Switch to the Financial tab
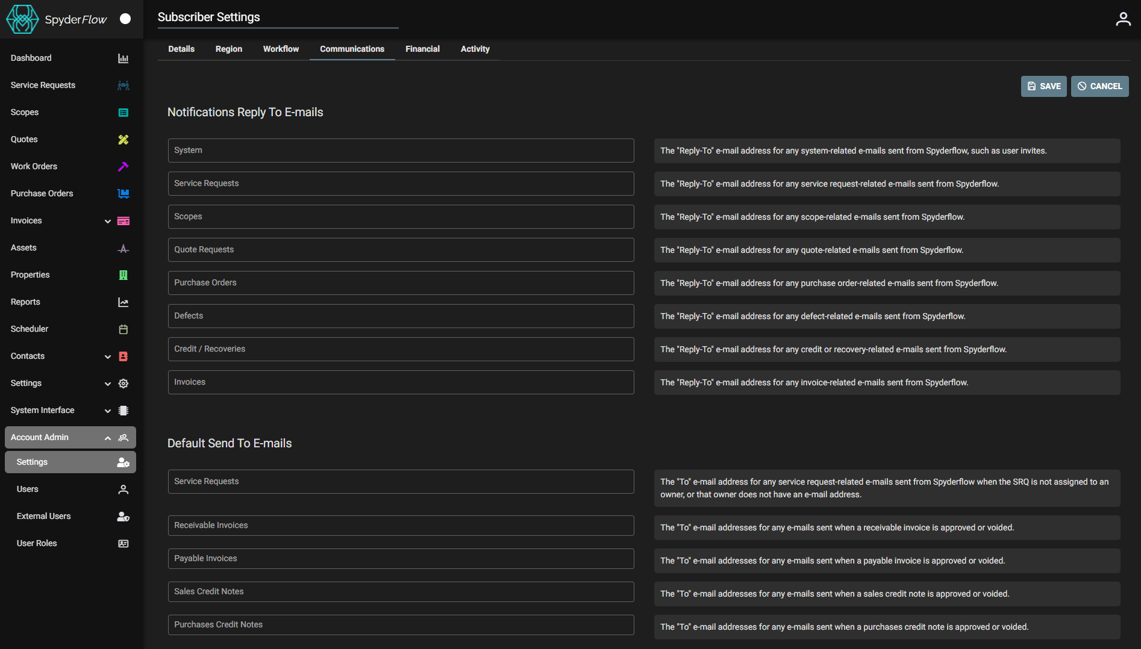1141x649 pixels. point(422,49)
